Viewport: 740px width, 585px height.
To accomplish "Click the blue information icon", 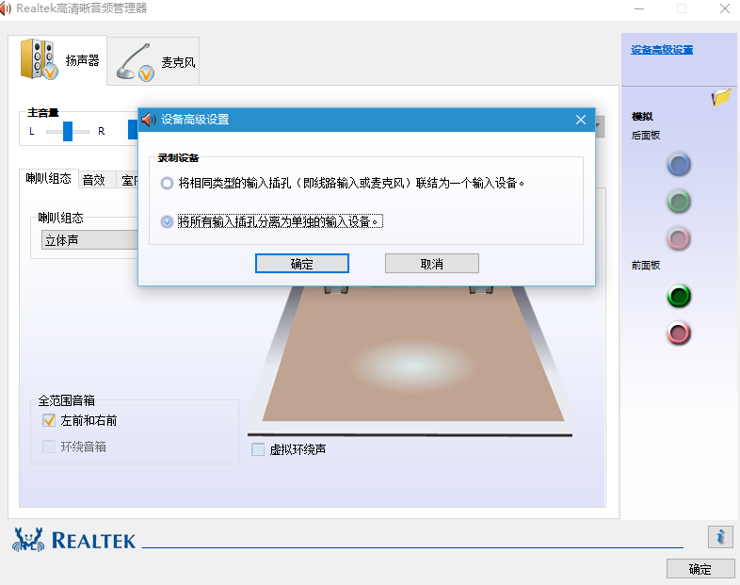I will (x=719, y=537).
